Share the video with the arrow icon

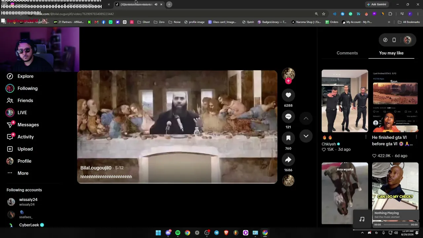(288, 160)
